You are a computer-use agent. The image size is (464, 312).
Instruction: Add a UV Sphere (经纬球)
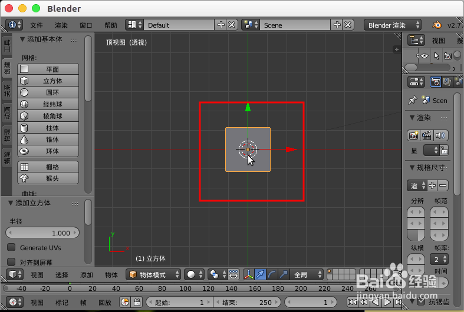48,104
